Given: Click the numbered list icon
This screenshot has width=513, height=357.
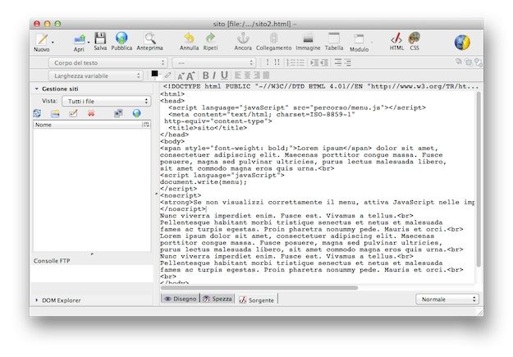Looking at the screenshot, I should click(291, 62).
